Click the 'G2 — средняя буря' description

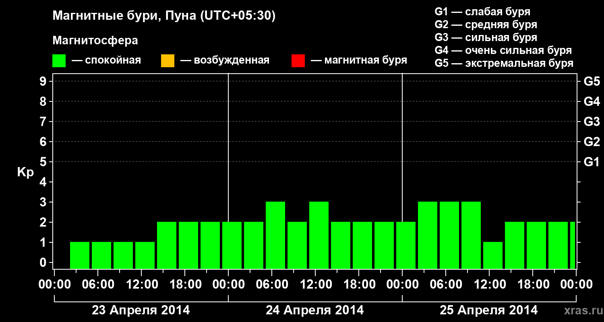486,25
